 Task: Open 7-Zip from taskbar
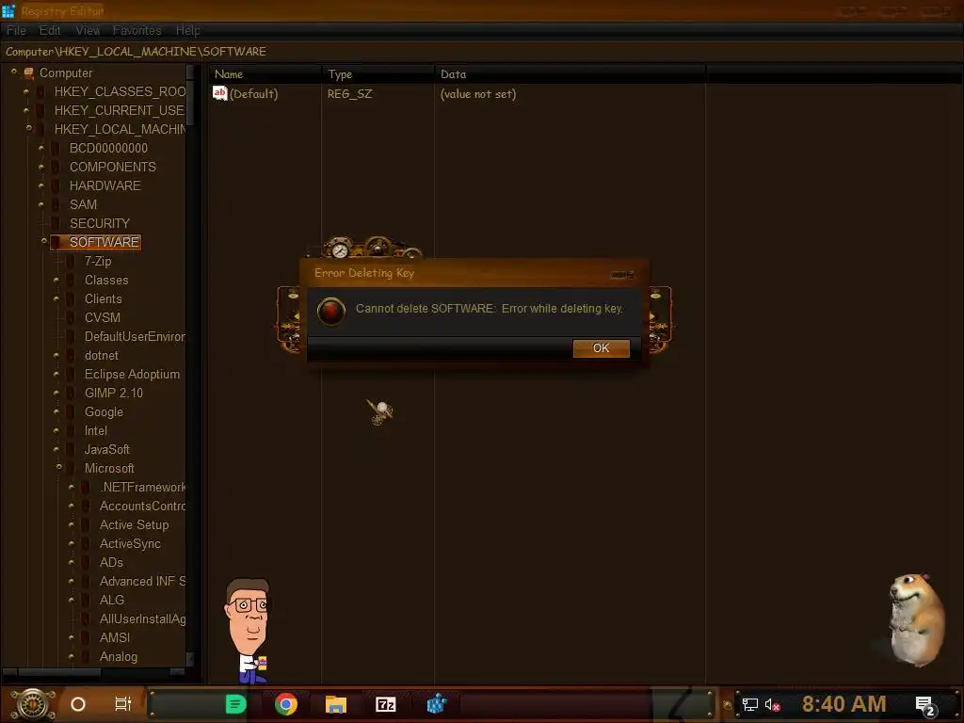click(x=385, y=704)
